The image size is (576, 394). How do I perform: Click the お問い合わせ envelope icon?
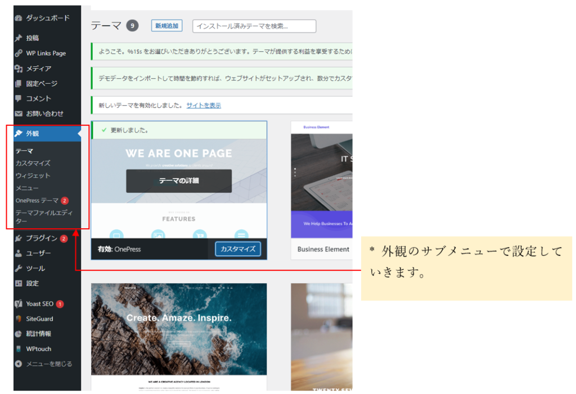point(19,114)
